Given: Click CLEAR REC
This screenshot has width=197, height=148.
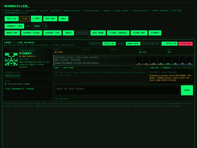Looking at the screenshot, I should coord(139,33).
